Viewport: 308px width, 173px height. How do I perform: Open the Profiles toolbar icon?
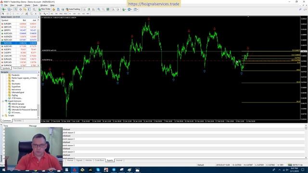pyautogui.click(x=9, y=9)
